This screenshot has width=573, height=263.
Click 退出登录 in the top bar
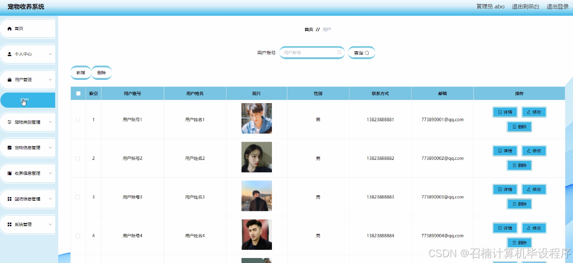tap(558, 6)
